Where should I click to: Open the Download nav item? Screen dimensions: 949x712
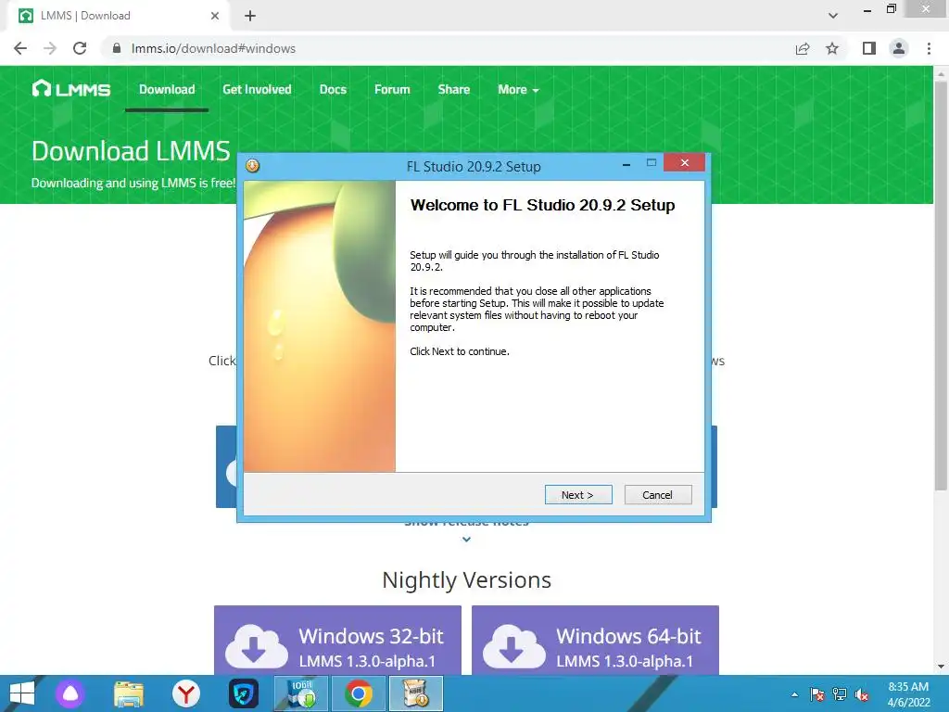point(167,89)
